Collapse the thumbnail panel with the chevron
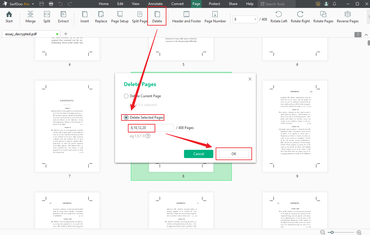Screen dimensions: 370x235 pyautogui.click(x=366, y=34)
